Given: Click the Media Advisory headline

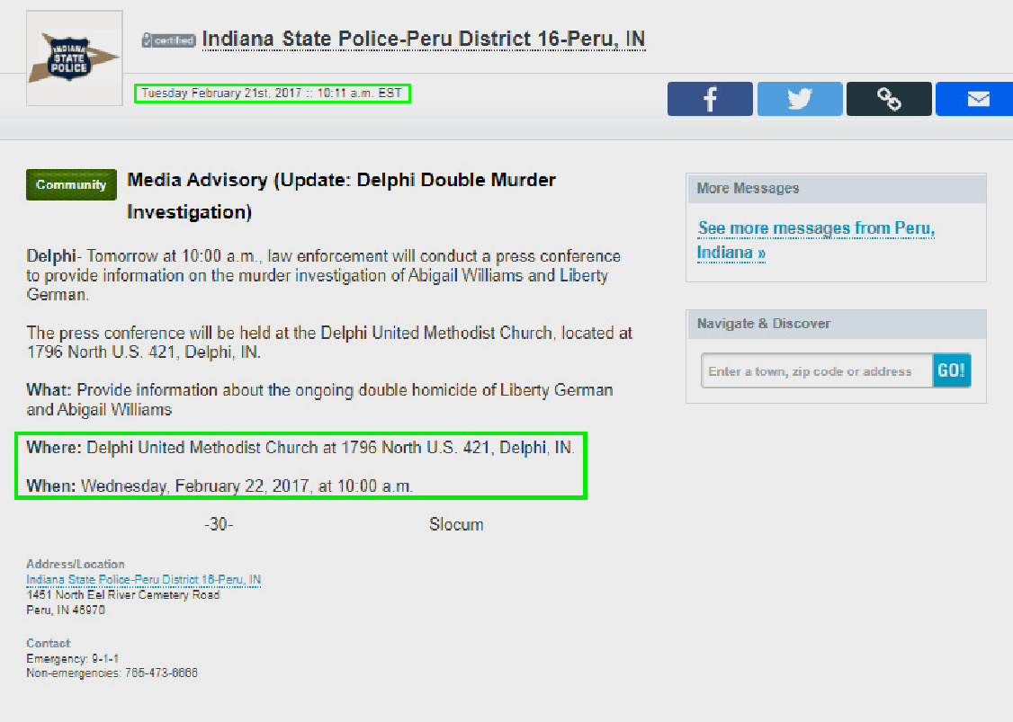Looking at the screenshot, I should 342,180.
